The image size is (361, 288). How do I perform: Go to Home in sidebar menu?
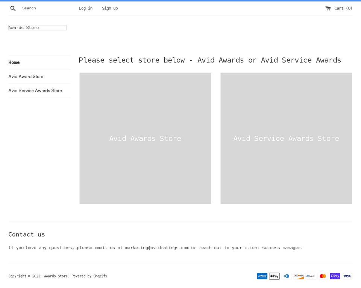[14, 62]
